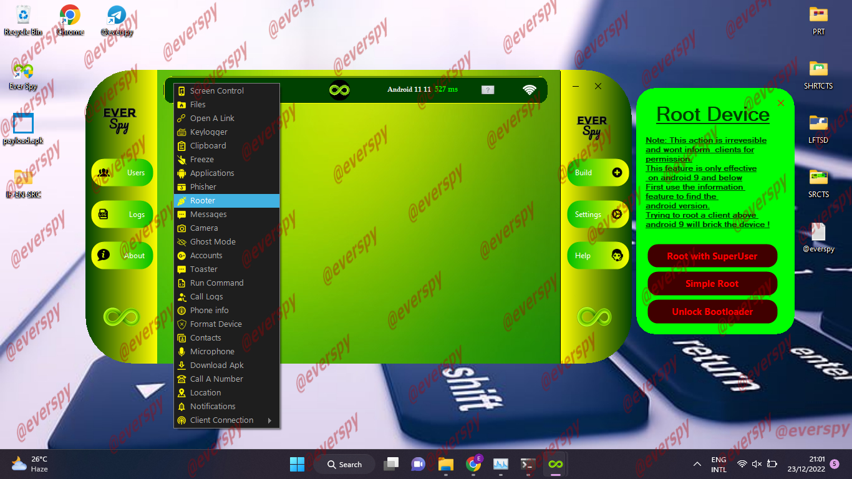This screenshot has height=479, width=852.
Task: Select the Location pin icon
Action: (182, 393)
